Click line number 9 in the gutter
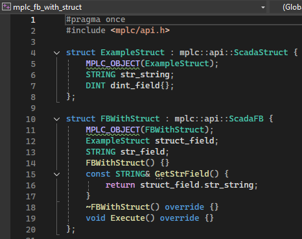Viewport: 302px width, 239px height. tap(33, 108)
